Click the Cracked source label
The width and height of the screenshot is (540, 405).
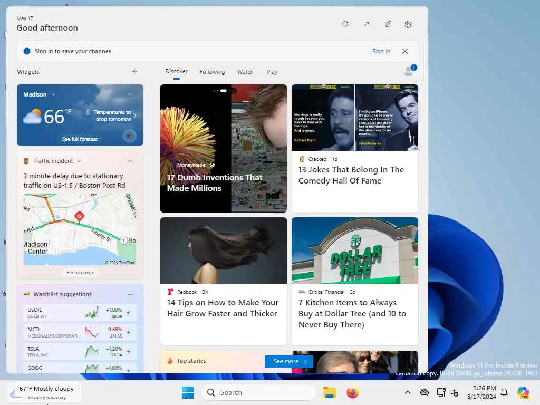tap(317, 159)
